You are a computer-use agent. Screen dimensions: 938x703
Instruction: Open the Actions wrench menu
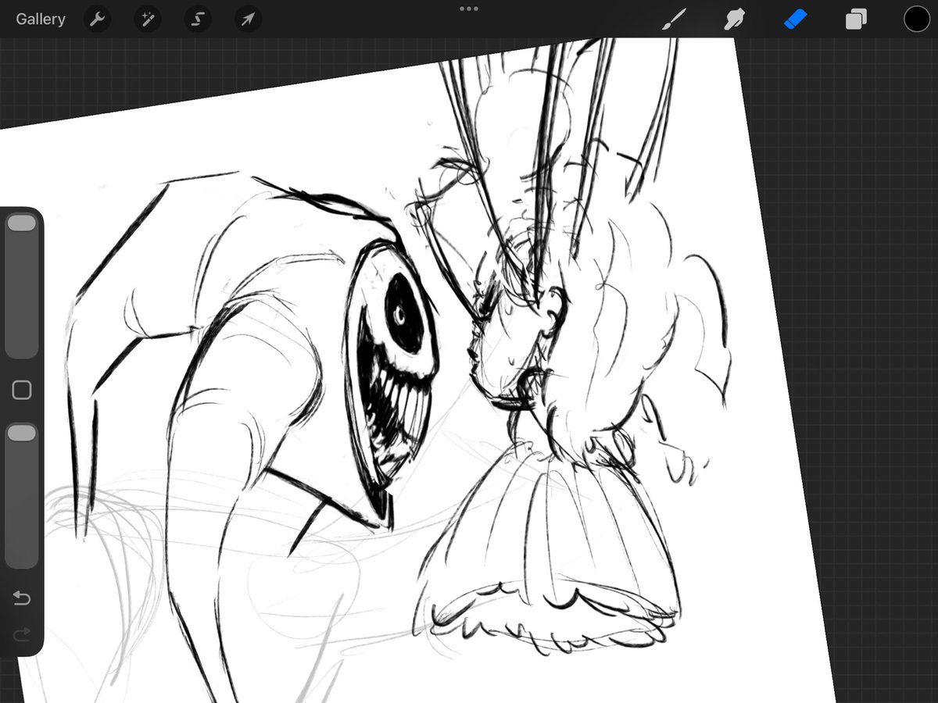[97, 20]
